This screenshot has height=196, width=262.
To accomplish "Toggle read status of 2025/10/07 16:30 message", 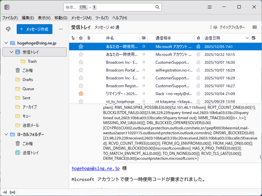I will click(x=144, y=62).
